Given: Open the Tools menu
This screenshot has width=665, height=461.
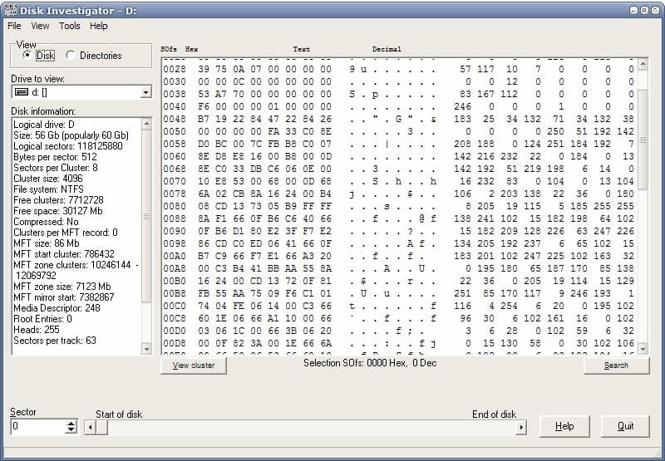Looking at the screenshot, I should [x=70, y=26].
